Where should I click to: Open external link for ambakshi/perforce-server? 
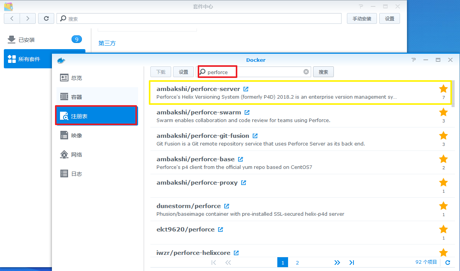246,89
